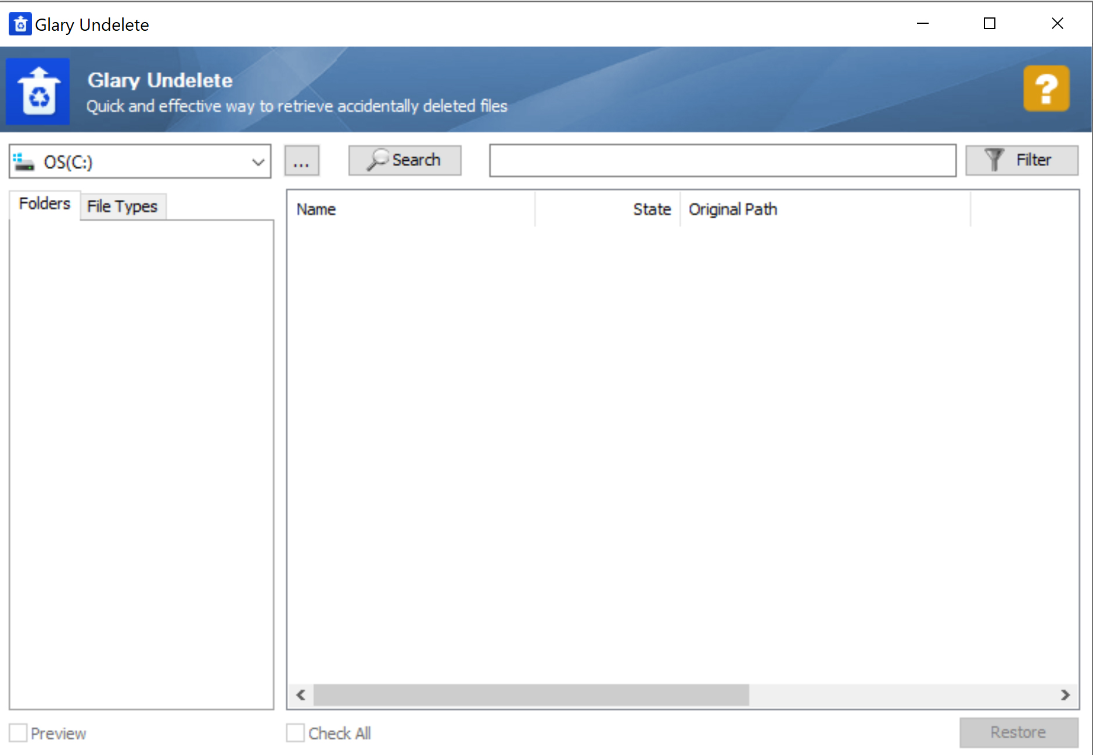Switch to the File Types tab

pyautogui.click(x=123, y=207)
